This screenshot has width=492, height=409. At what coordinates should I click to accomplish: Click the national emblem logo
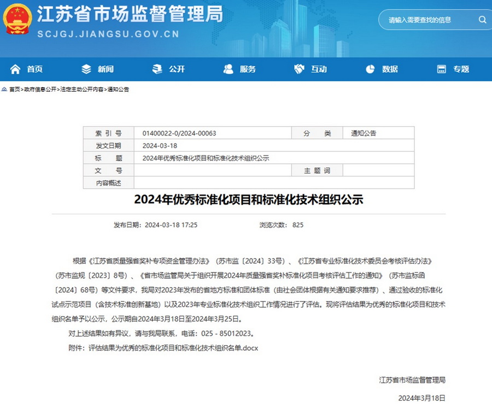(x=17, y=20)
